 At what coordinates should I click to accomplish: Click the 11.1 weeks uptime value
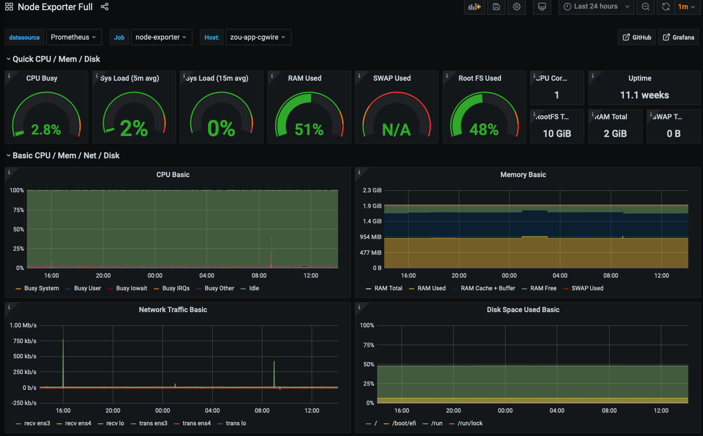pyautogui.click(x=645, y=95)
